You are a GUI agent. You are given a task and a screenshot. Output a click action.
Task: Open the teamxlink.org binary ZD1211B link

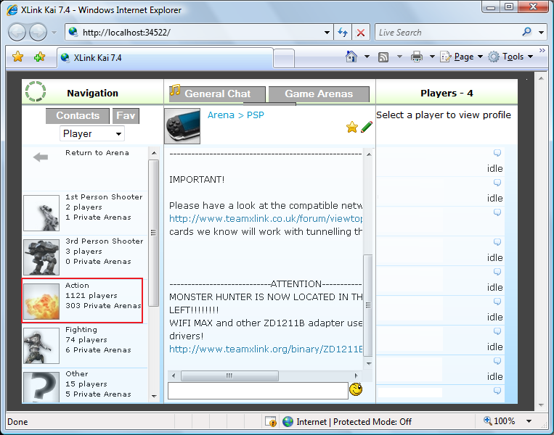click(266, 349)
